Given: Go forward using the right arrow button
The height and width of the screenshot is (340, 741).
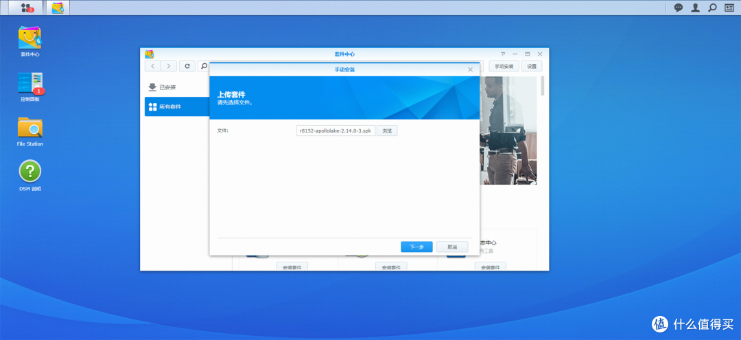Looking at the screenshot, I should (169, 66).
